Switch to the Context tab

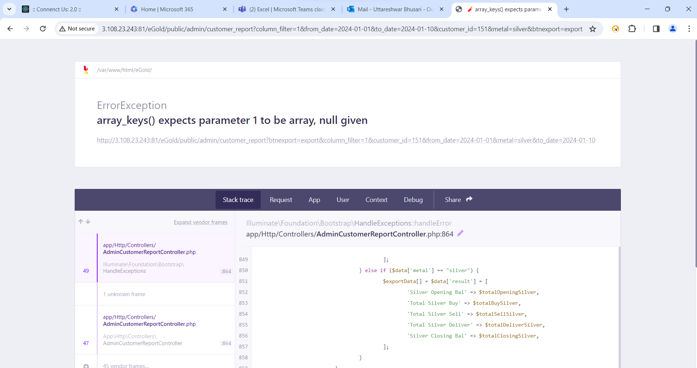376,200
